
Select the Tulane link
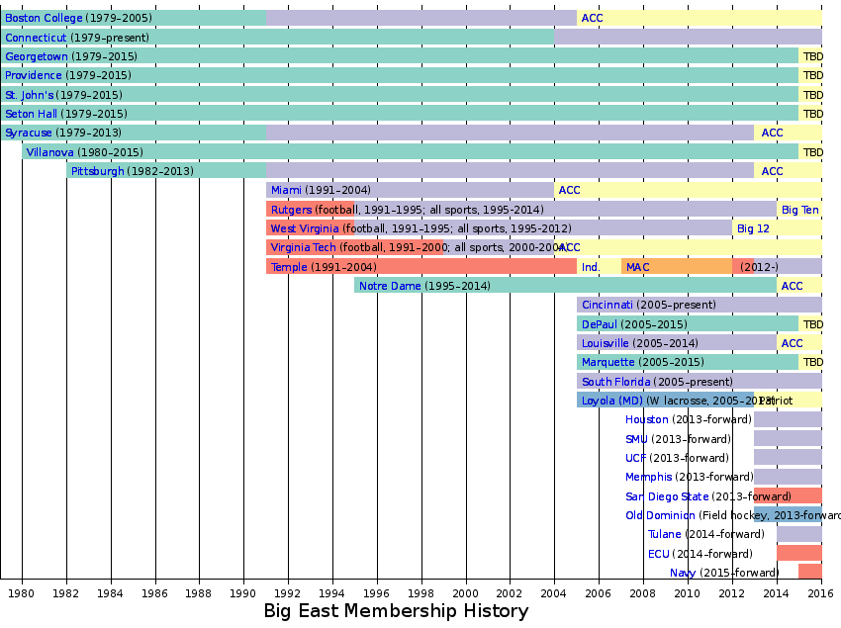coord(665,534)
